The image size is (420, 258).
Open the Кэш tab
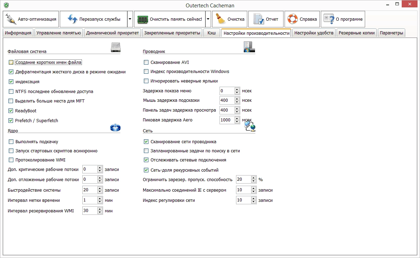[x=212, y=33]
